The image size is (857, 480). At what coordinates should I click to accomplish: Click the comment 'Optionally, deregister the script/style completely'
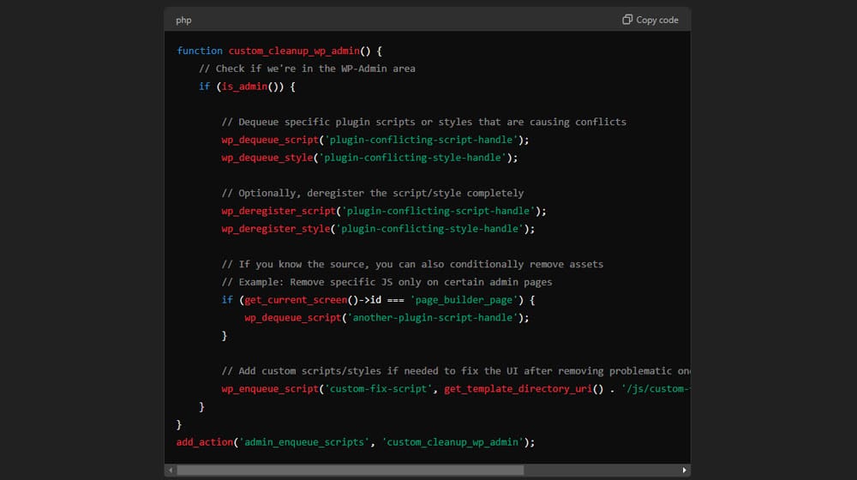(x=373, y=193)
